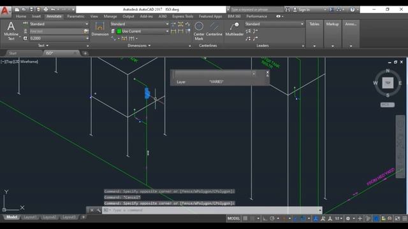Click the Autodesk Exchange Apps icon
Screen dimensions: 408x229
[331, 10]
